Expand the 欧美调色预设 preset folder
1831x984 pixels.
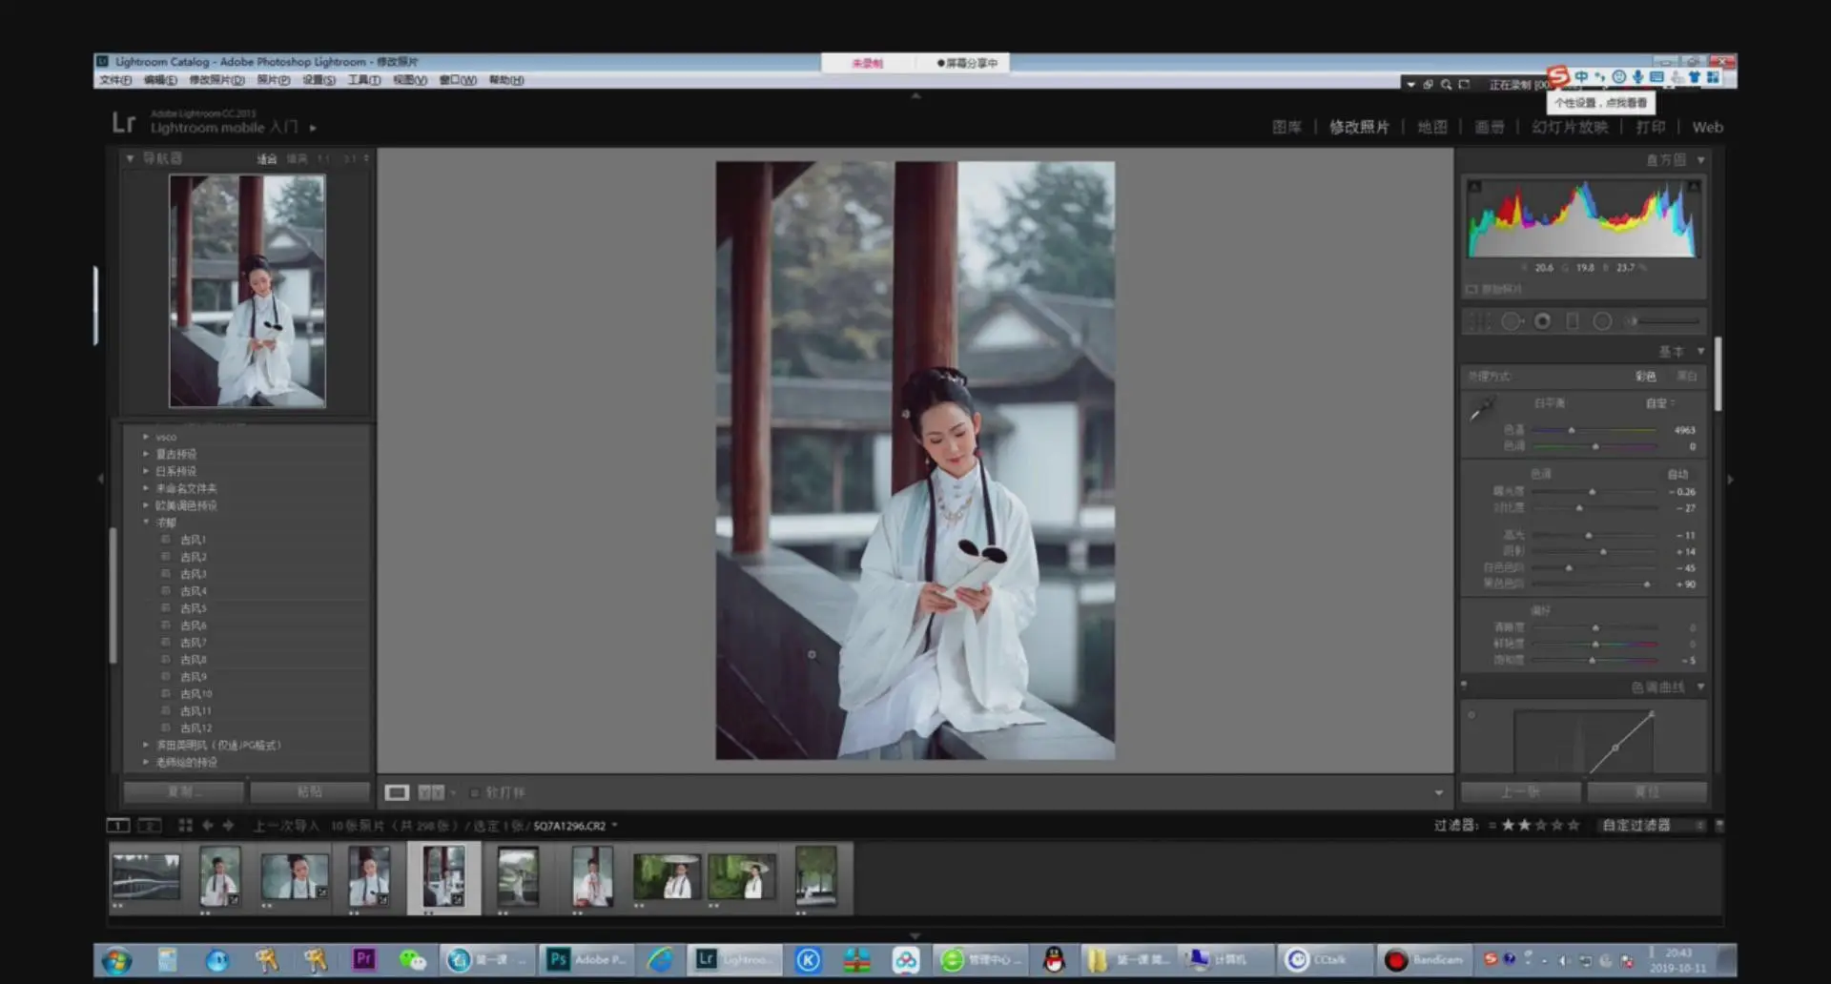tap(146, 505)
